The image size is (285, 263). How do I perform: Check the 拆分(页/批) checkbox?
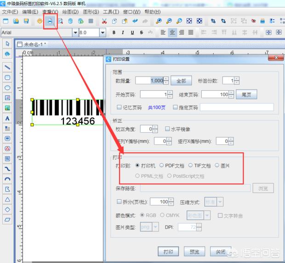(119, 202)
